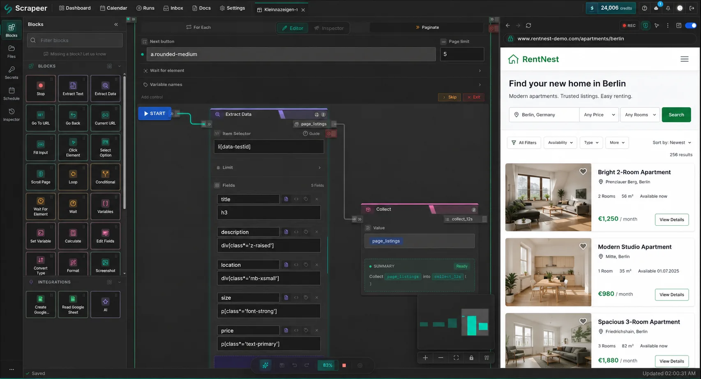Open the Runs menu
The width and height of the screenshot is (701, 379).
(145, 8)
